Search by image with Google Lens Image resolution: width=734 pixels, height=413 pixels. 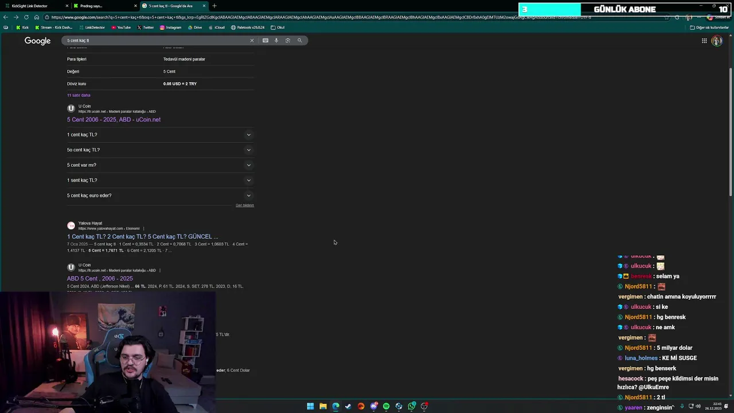(x=287, y=40)
